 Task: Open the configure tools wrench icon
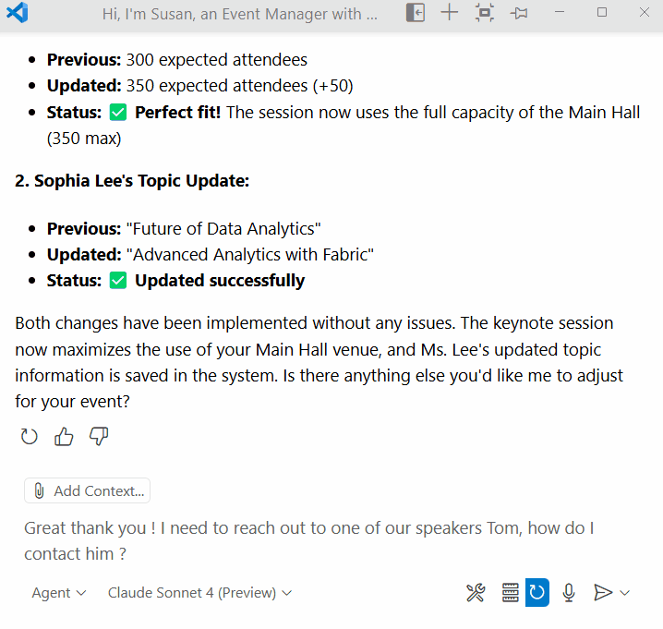pyautogui.click(x=476, y=593)
